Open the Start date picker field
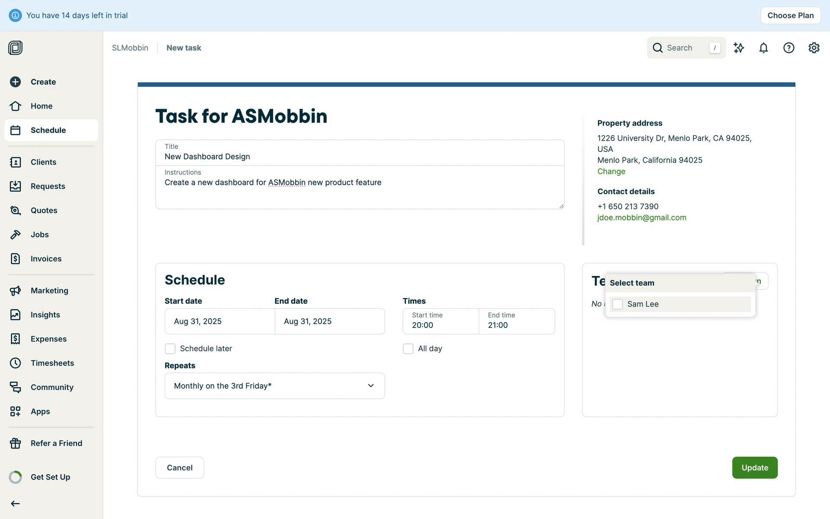 220,321
